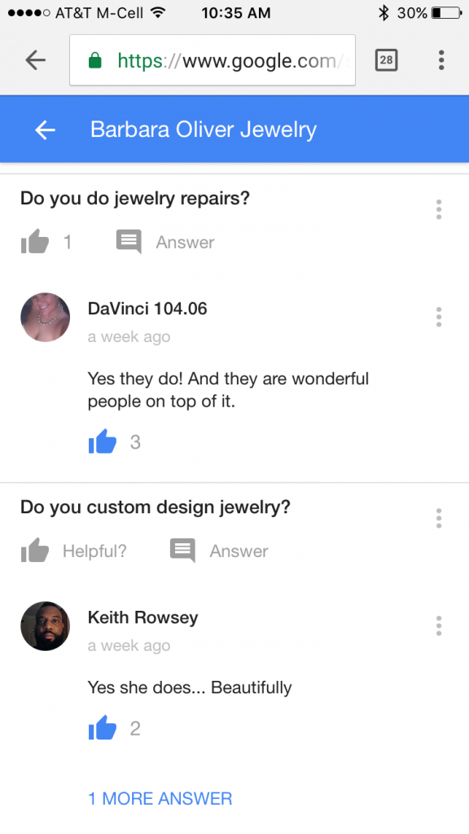This screenshot has height=834, width=469.
Task: Tap the Keith Rowsey name
Action: coord(143,617)
